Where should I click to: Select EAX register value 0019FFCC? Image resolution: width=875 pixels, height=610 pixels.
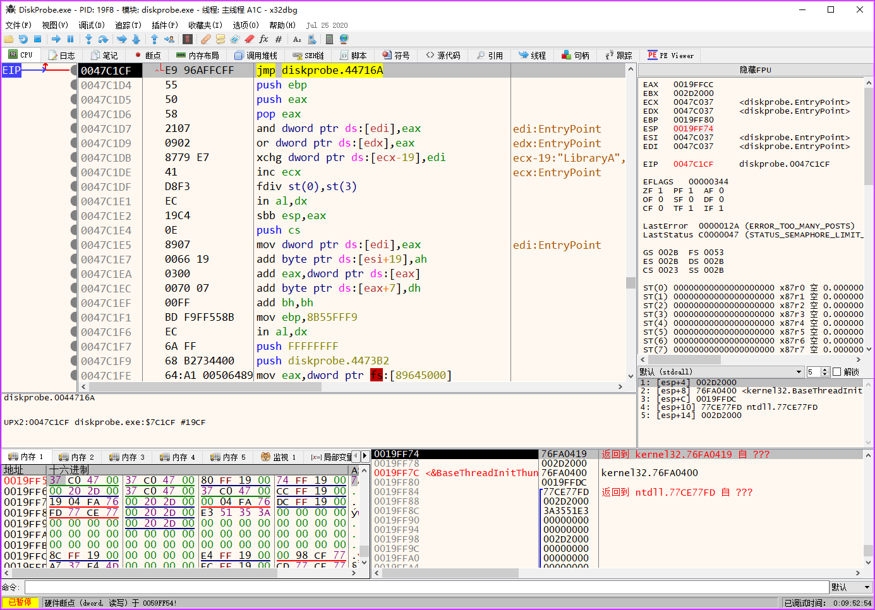click(693, 84)
